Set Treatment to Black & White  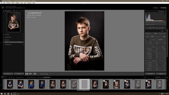point(162,34)
